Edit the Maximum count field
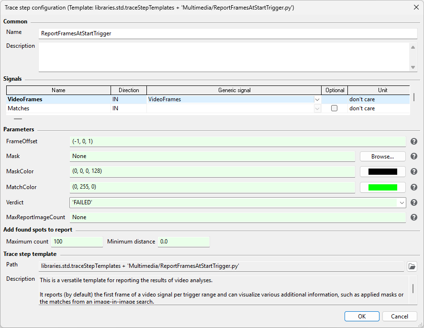Screen dimensions: 424x328 (x=77, y=242)
